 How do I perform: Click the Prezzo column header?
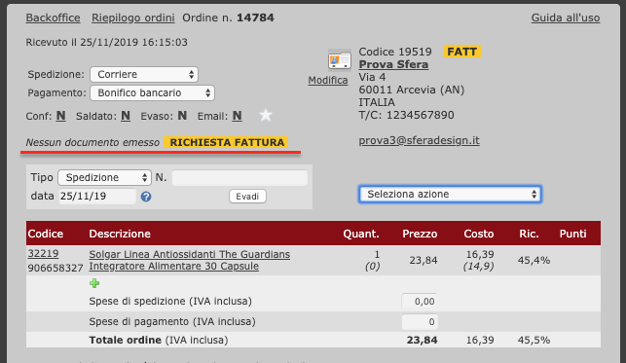[420, 234]
